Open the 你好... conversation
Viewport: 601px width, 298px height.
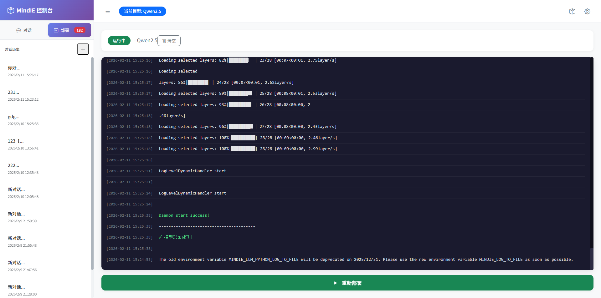coord(45,71)
